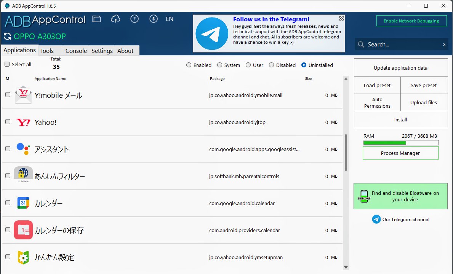The image size is (453, 274).
Task: Sort by Size column header
Action: 308,78
